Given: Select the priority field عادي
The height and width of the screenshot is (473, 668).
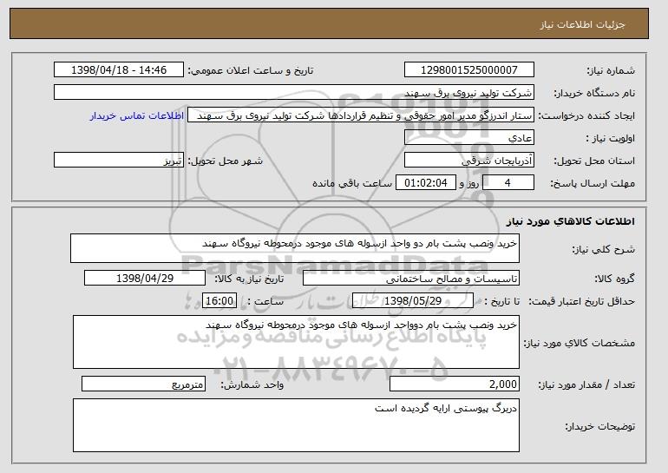Looking at the screenshot, I should click(469, 138).
